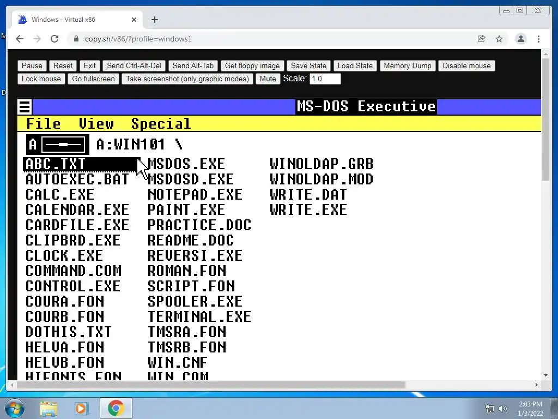
Task: Toggle the Lock mouse button
Action: click(x=41, y=79)
